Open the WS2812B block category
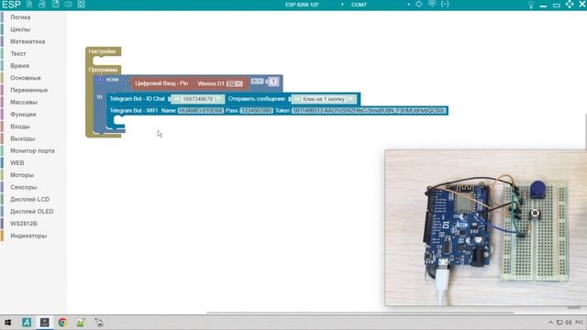Image resolution: width=587 pixels, height=330 pixels. 24,224
